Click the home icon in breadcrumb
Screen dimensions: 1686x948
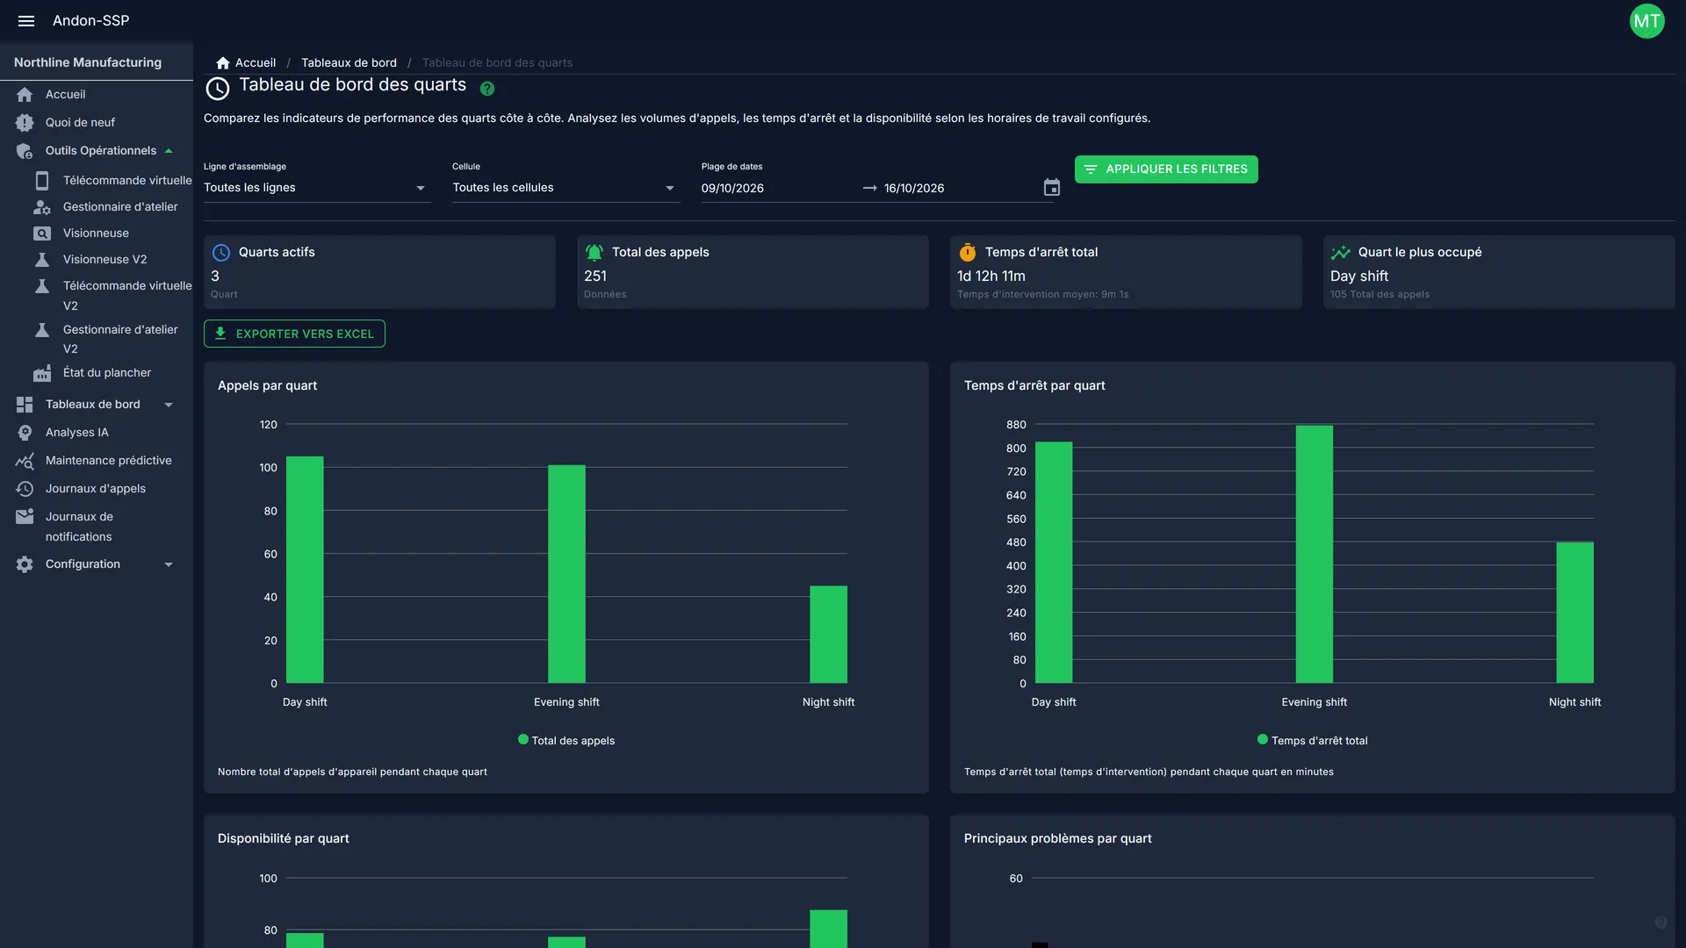tap(223, 62)
